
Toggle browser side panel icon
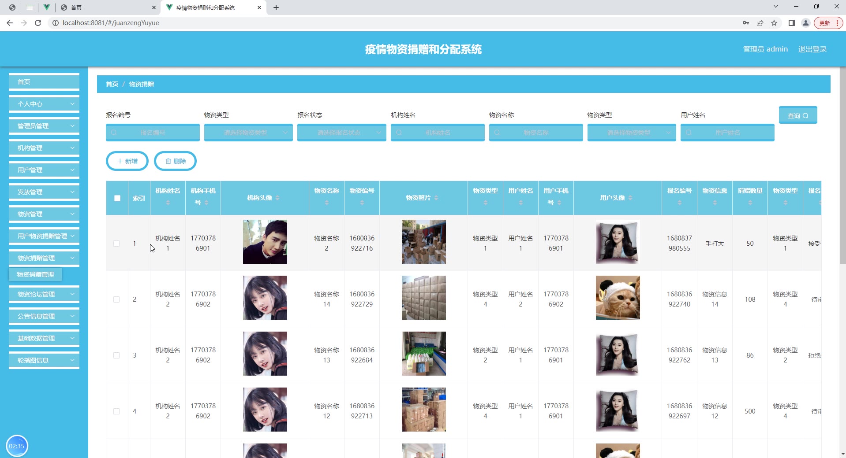coord(792,23)
